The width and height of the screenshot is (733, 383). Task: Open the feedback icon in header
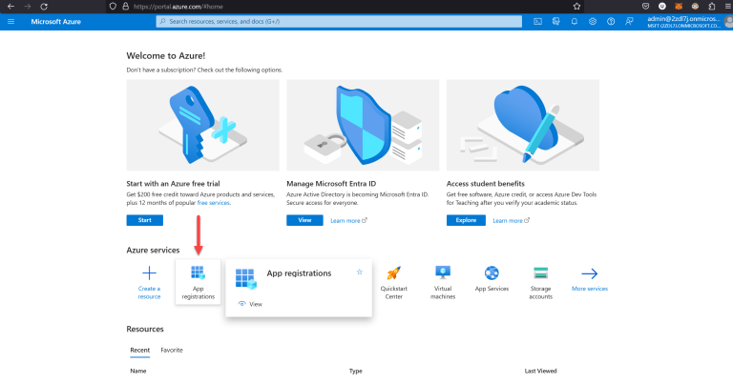629,21
